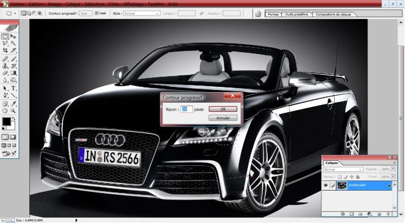
Task: Confirm Contour progressif with OK
Action: 223,109
